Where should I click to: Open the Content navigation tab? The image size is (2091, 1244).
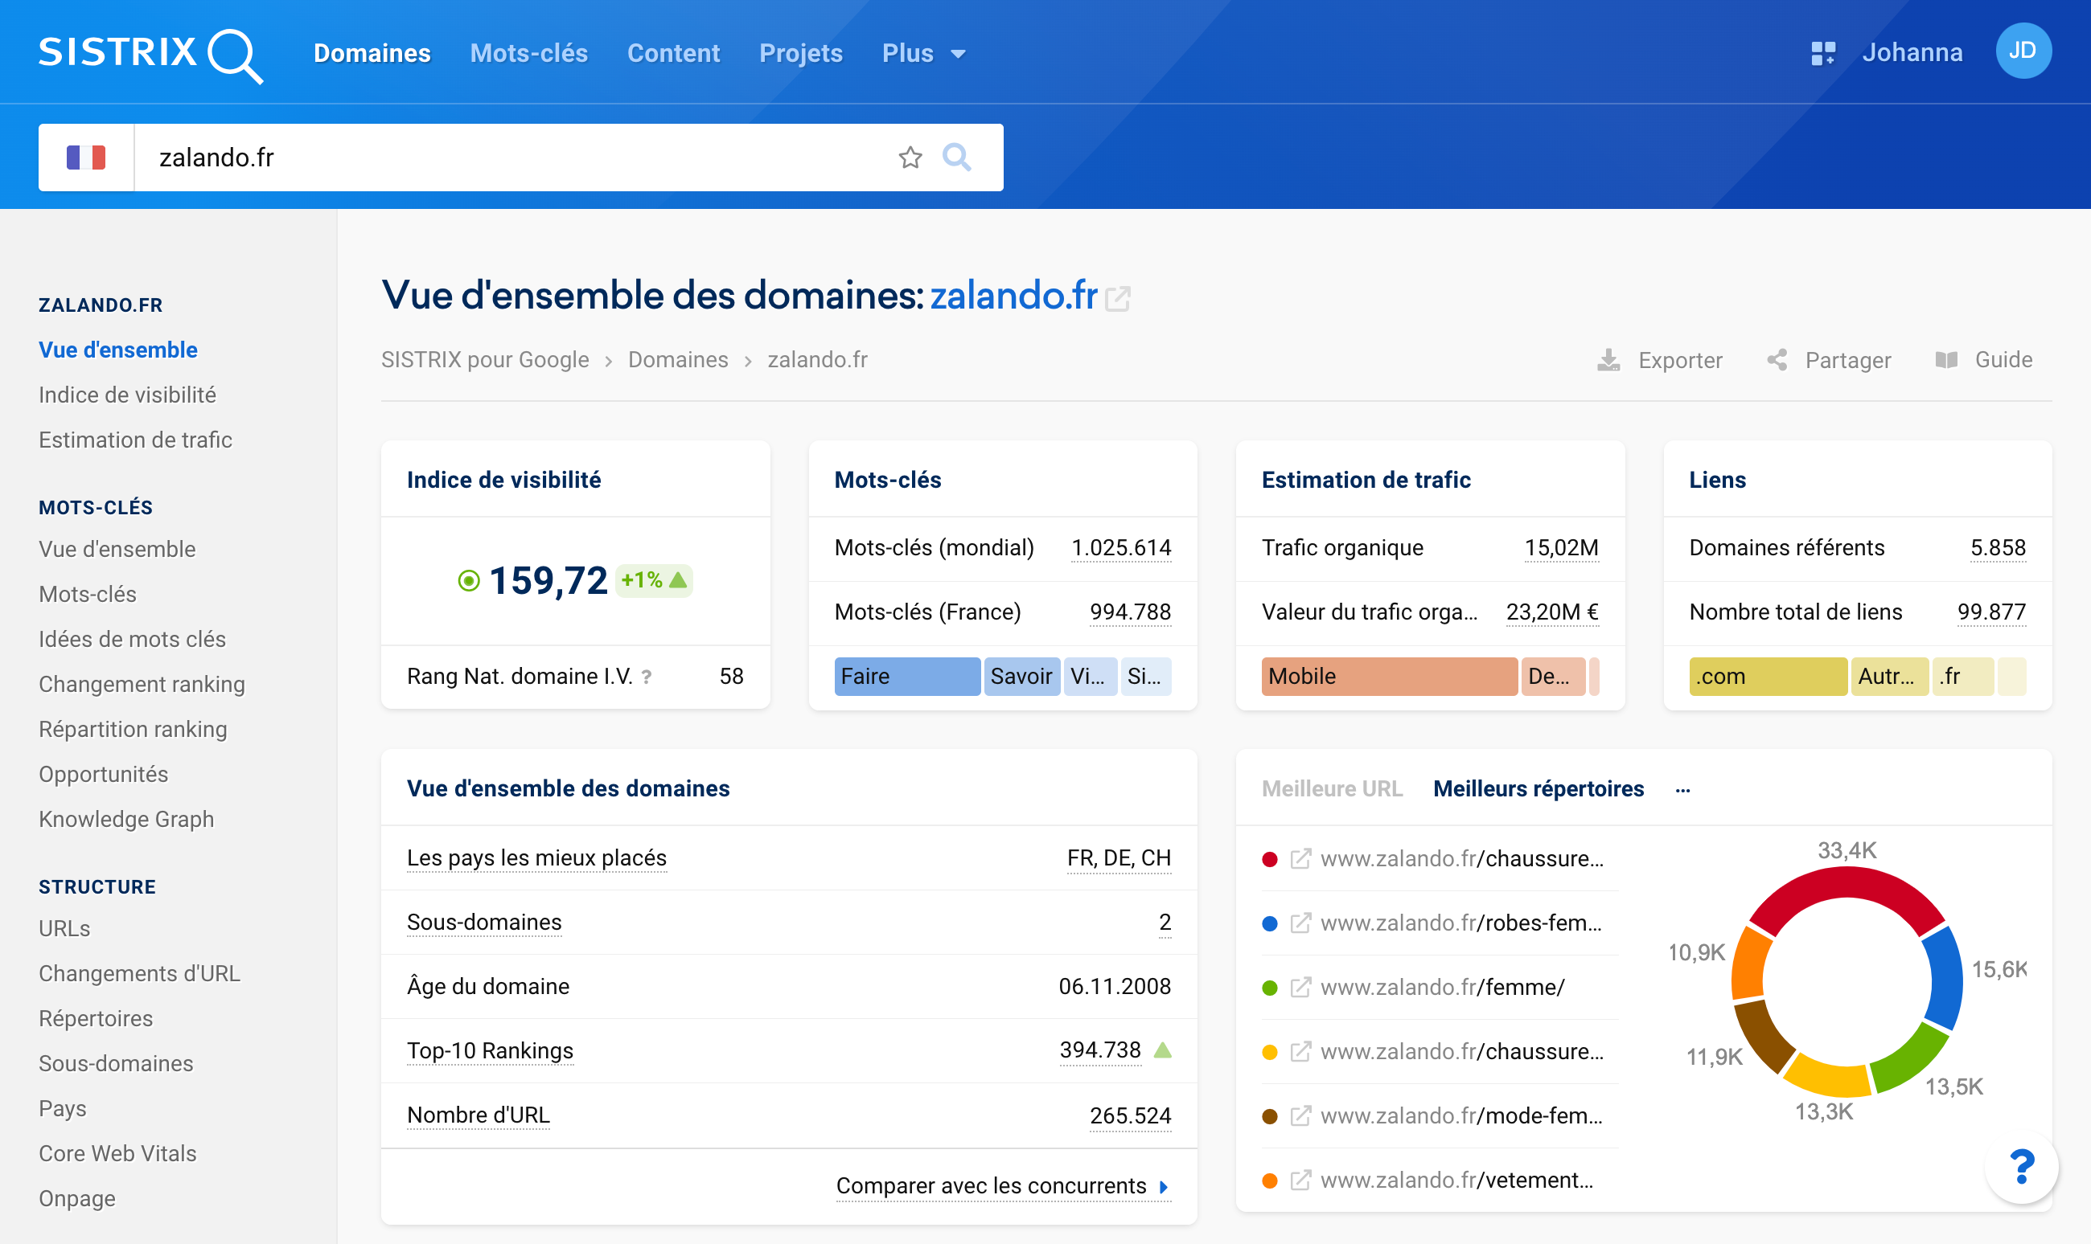pyautogui.click(x=673, y=54)
